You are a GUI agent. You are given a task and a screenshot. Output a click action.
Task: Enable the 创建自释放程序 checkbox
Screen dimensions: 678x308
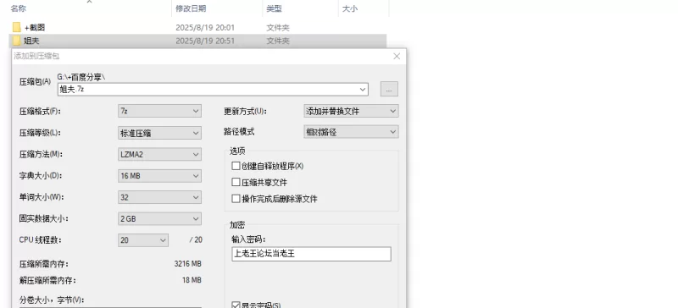(x=236, y=166)
